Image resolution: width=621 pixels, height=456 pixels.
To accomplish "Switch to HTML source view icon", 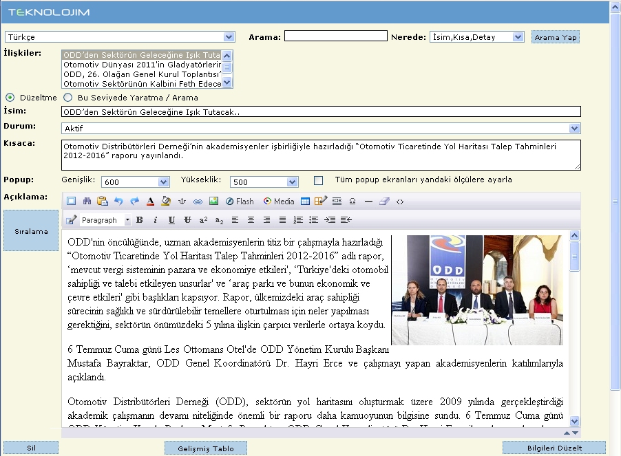I will 400,202.
